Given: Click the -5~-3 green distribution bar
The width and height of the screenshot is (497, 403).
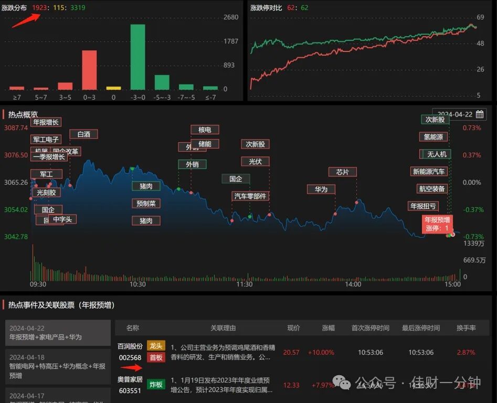Looking at the screenshot, I should coord(162,82).
